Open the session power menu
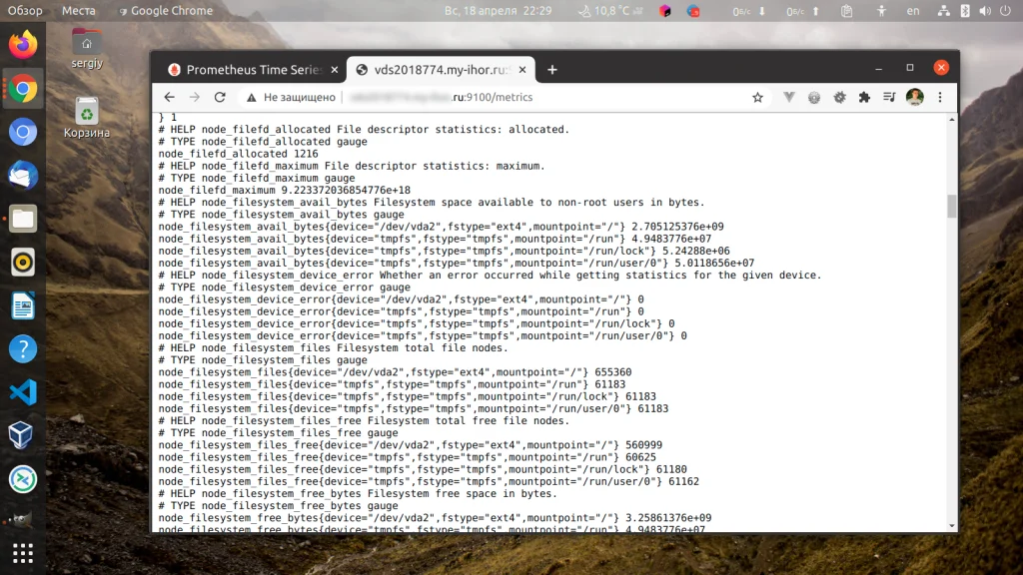The height and width of the screenshot is (575, 1023). (1006, 11)
